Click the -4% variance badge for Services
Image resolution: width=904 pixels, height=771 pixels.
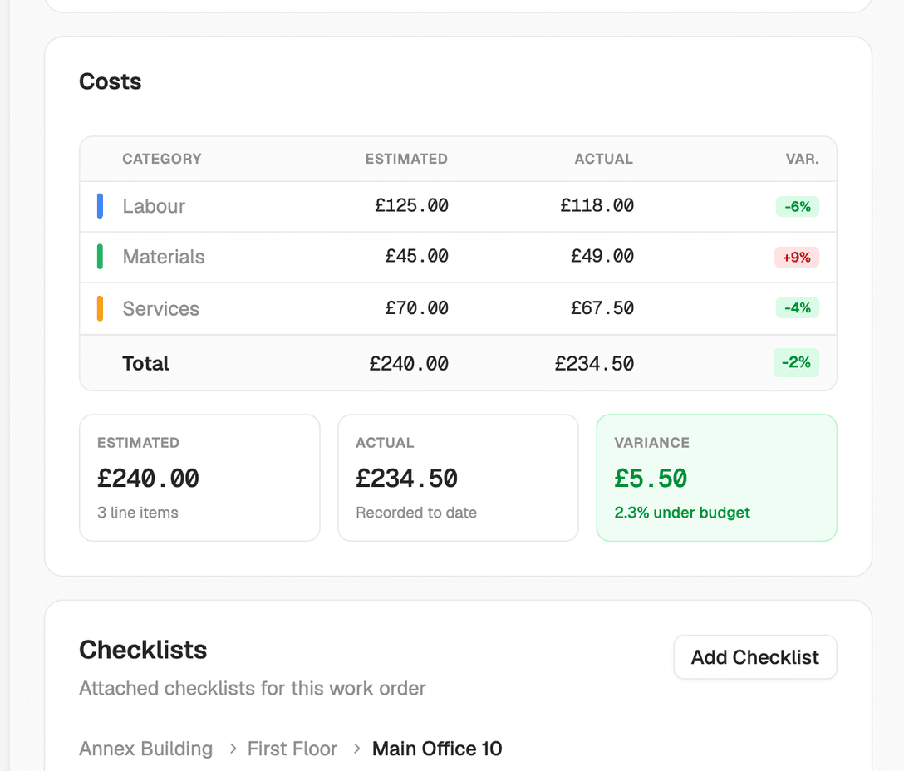point(798,308)
